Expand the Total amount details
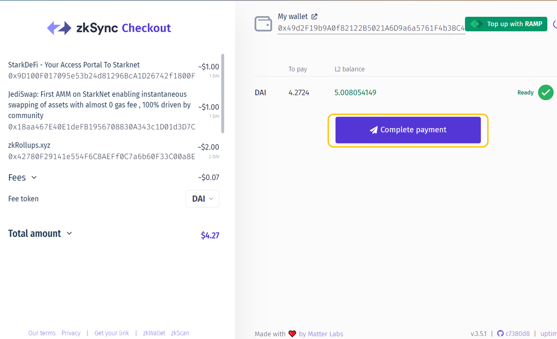 pos(69,234)
